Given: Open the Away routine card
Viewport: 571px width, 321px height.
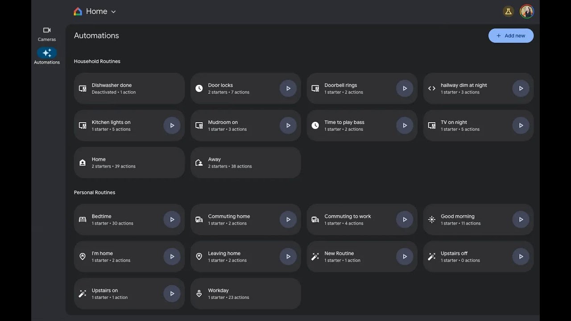Looking at the screenshot, I should [x=245, y=162].
